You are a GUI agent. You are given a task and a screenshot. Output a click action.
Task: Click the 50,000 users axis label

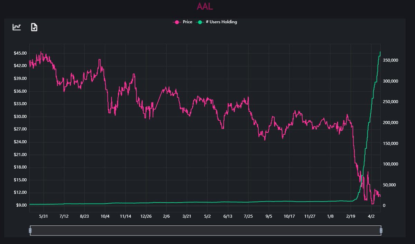[390, 185]
